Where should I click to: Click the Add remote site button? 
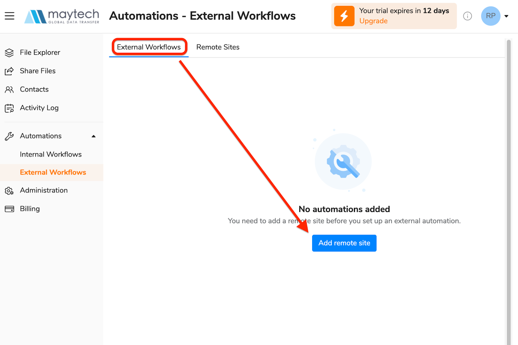coord(344,243)
